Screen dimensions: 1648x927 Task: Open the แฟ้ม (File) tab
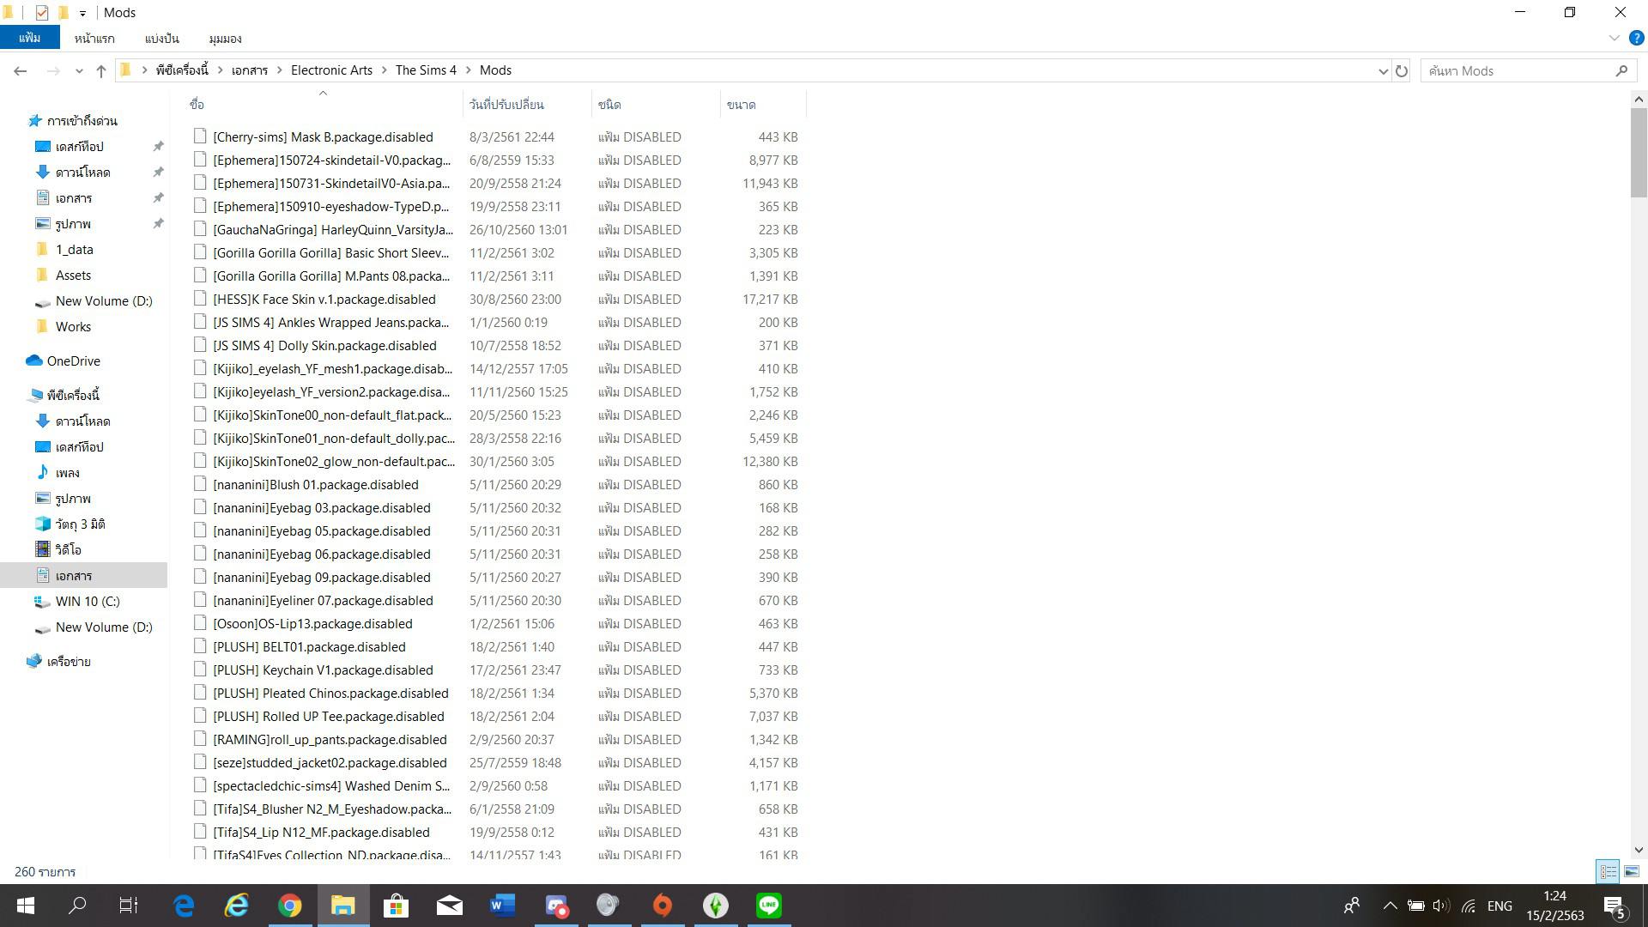(x=29, y=38)
